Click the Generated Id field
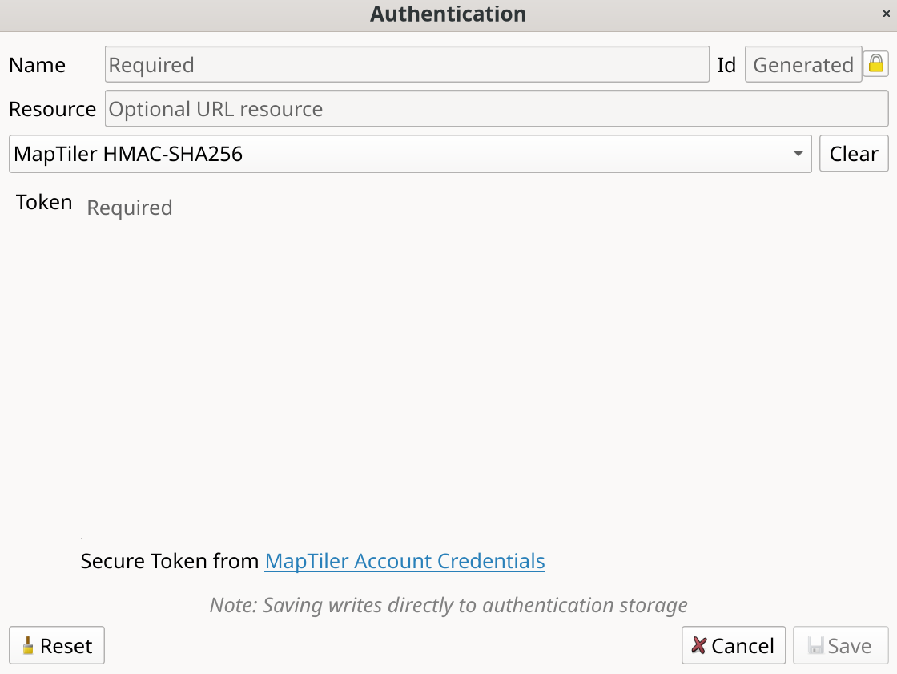The image size is (897, 674). point(803,64)
